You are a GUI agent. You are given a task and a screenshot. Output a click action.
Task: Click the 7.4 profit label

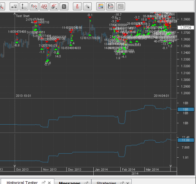(72, 43)
